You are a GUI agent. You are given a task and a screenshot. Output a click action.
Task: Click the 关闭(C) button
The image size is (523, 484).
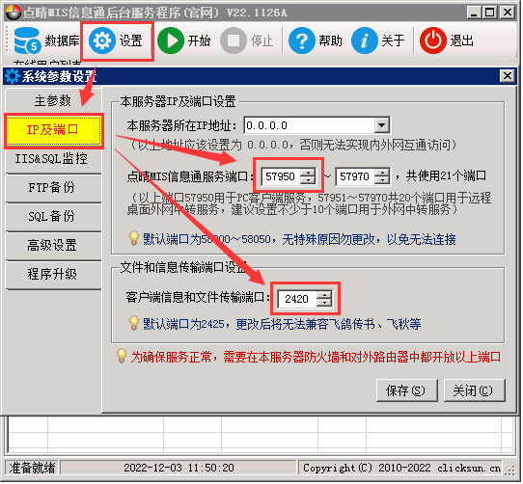[x=474, y=390]
